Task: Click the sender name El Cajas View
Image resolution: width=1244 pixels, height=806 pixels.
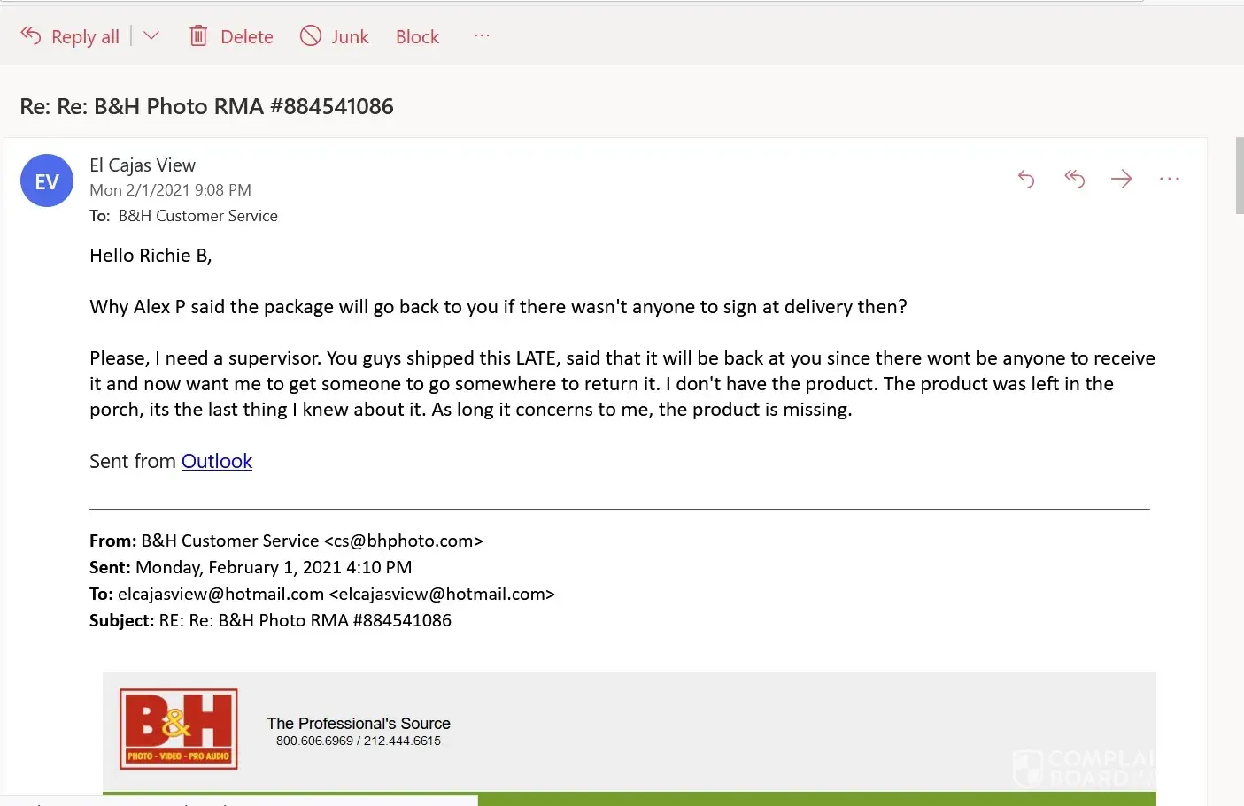Action: (143, 165)
